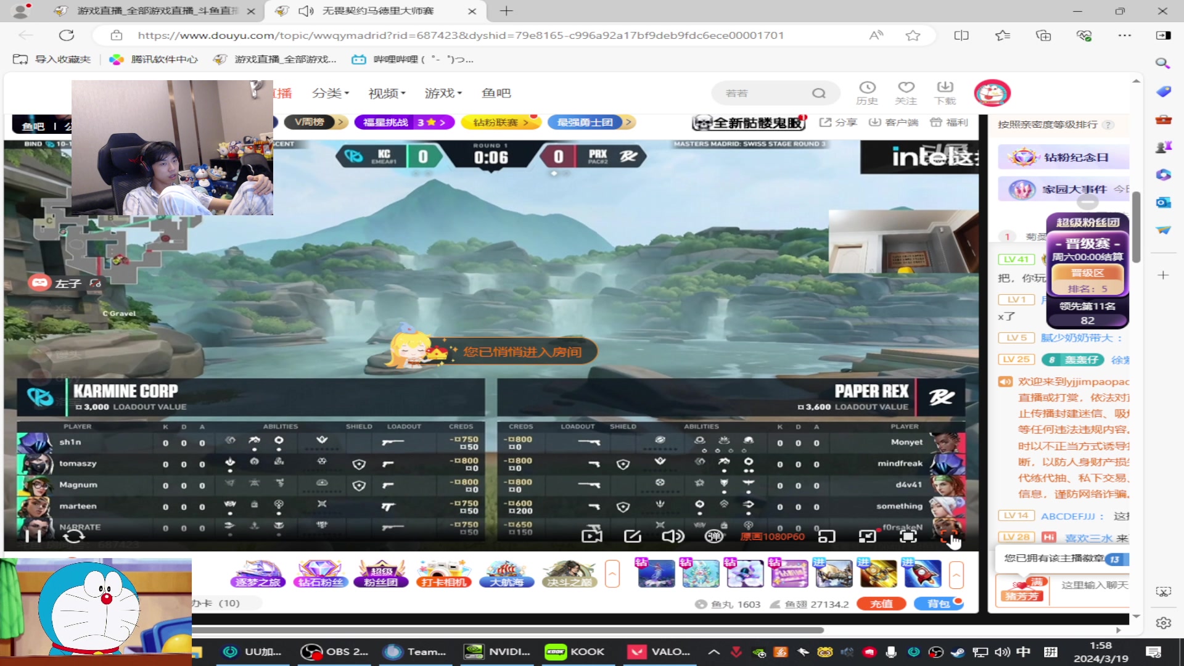Open the 原画1080P60 quality selector
Image resolution: width=1184 pixels, height=666 pixels.
tap(772, 536)
